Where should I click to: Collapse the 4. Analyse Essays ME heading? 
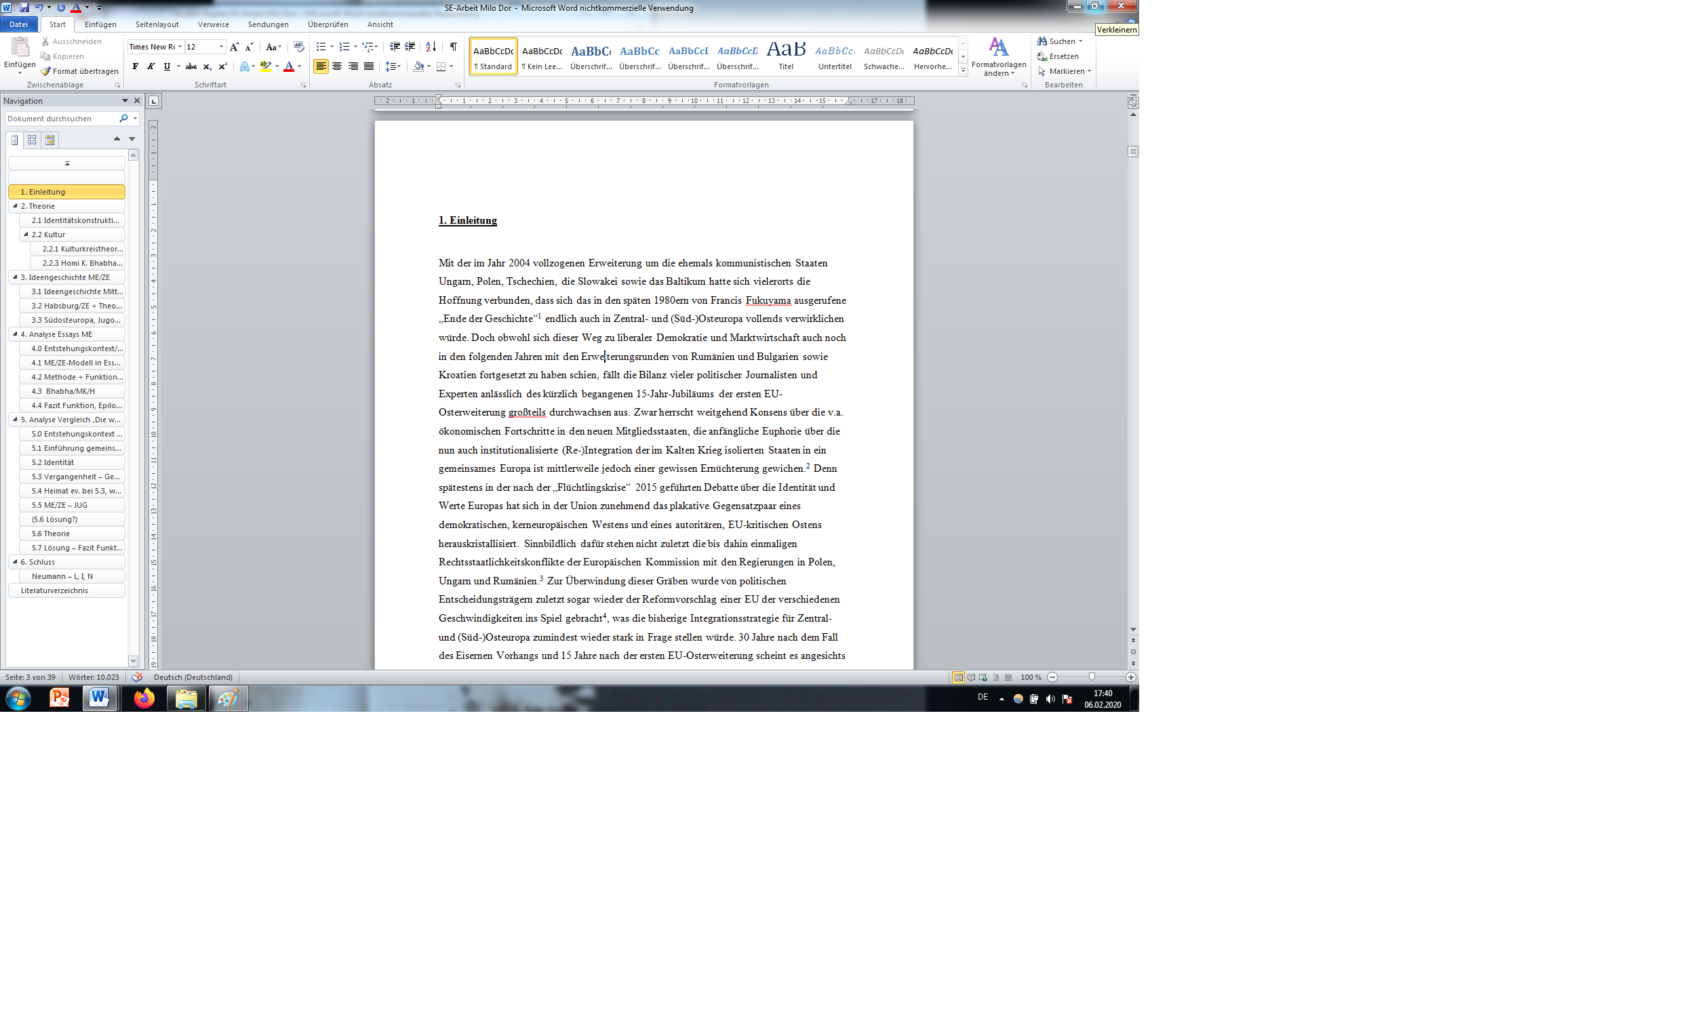pyautogui.click(x=15, y=334)
